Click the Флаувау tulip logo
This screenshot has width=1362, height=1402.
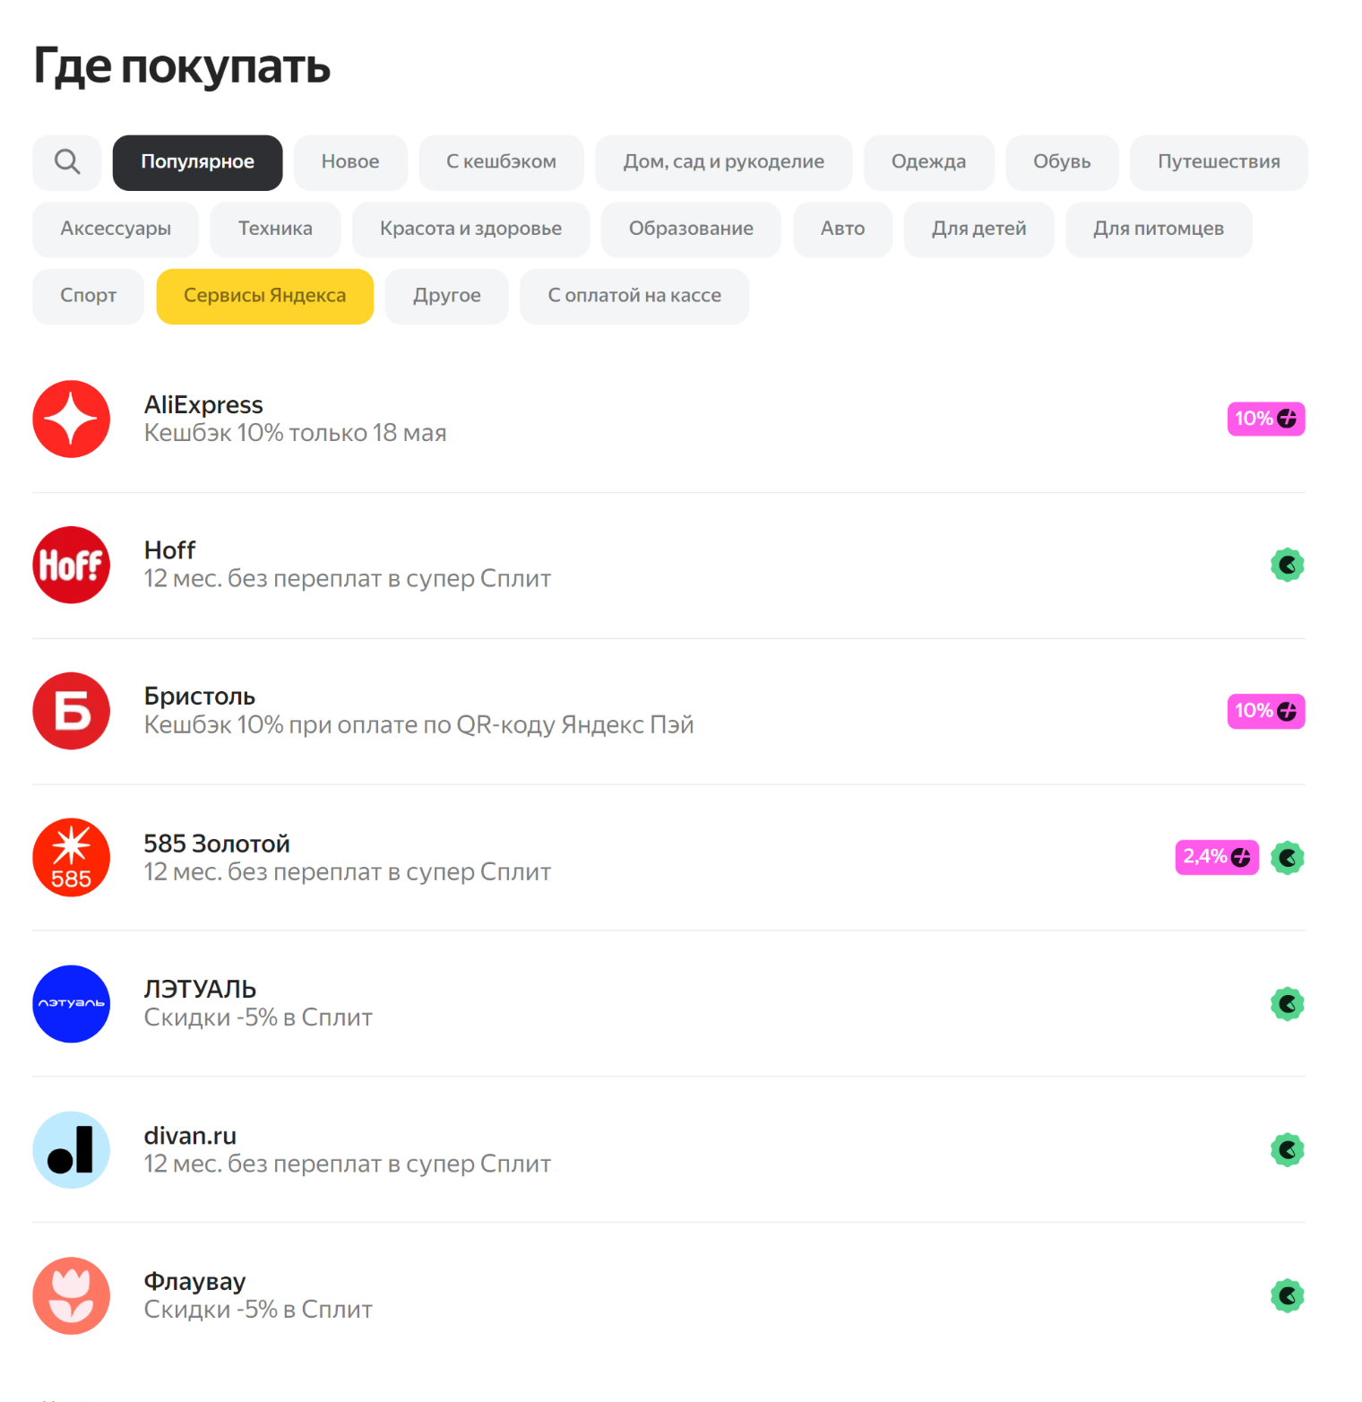[x=72, y=1295]
